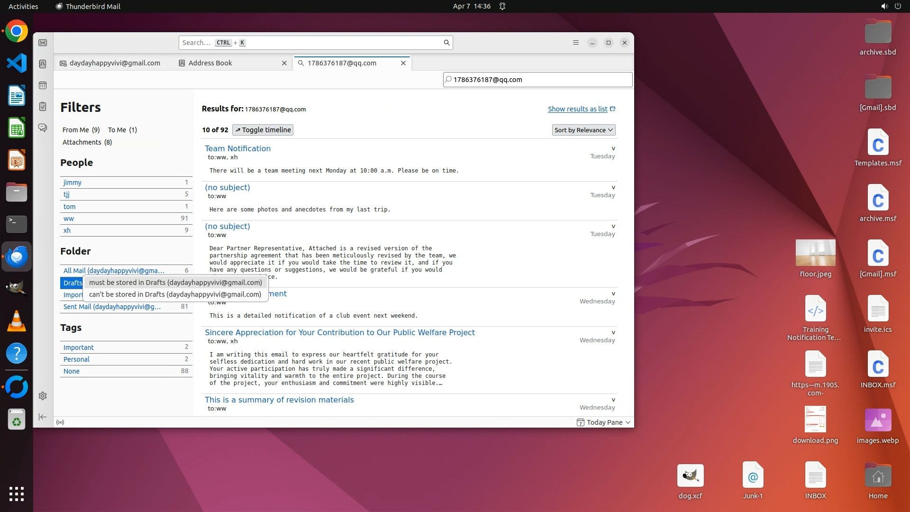Viewport: 910px width, 512px height.
Task: Open the Address Book sidebar icon
Action: 43,64
